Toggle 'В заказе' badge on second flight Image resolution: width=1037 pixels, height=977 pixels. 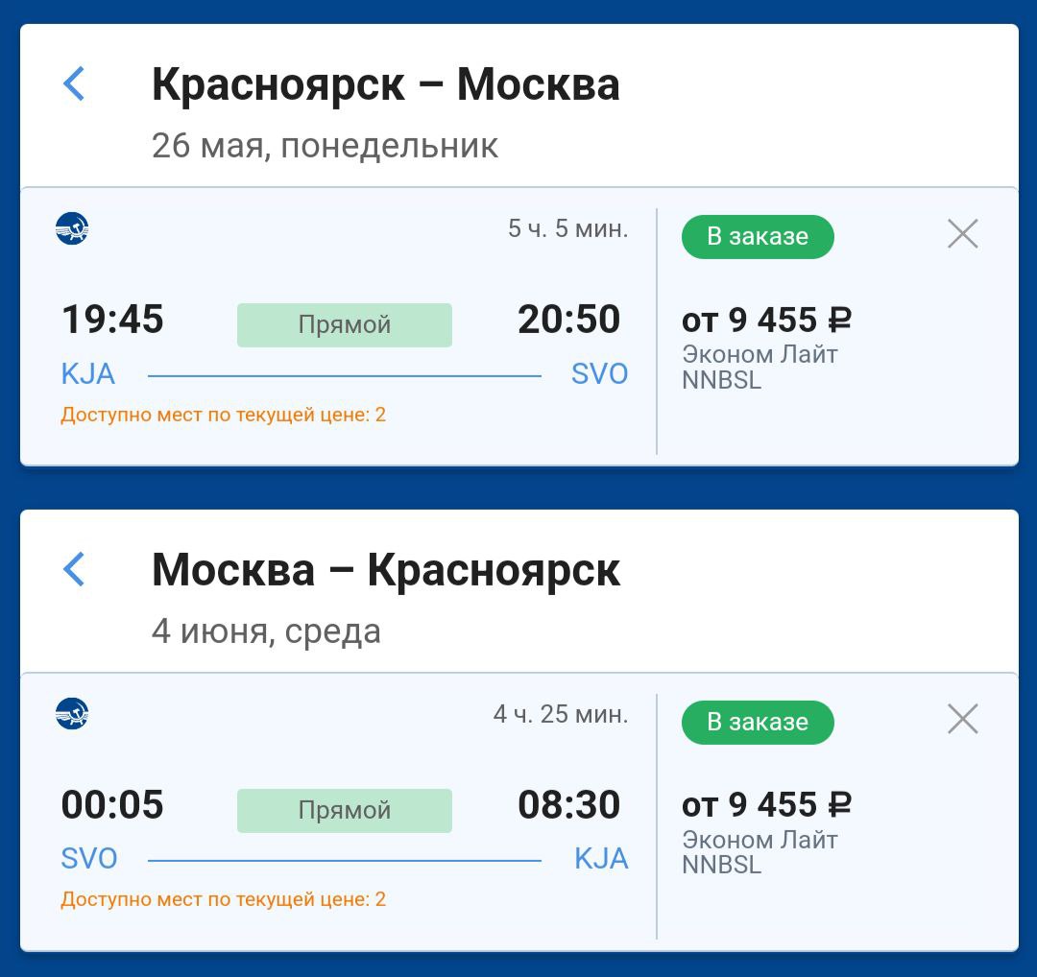click(758, 722)
